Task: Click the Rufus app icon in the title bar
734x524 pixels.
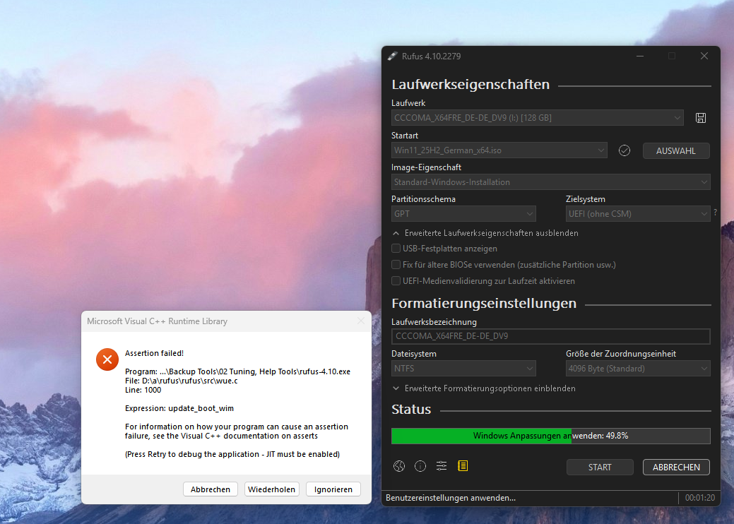Action: point(392,56)
